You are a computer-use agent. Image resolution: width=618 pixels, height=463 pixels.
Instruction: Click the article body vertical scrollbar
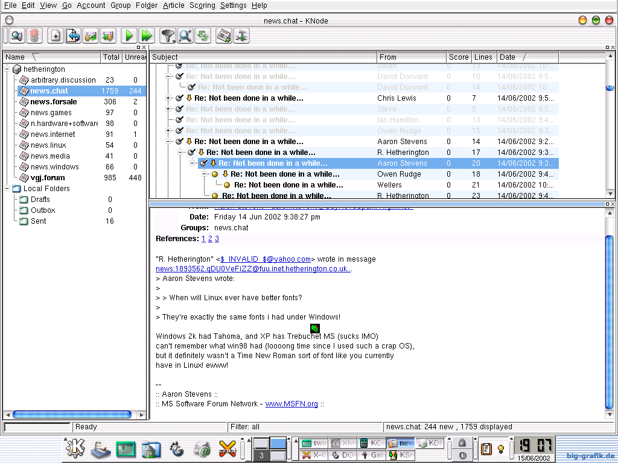pyautogui.click(x=609, y=320)
